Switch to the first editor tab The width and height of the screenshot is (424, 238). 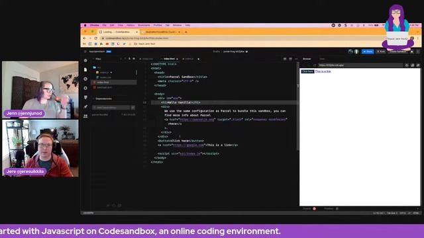pos(147,59)
